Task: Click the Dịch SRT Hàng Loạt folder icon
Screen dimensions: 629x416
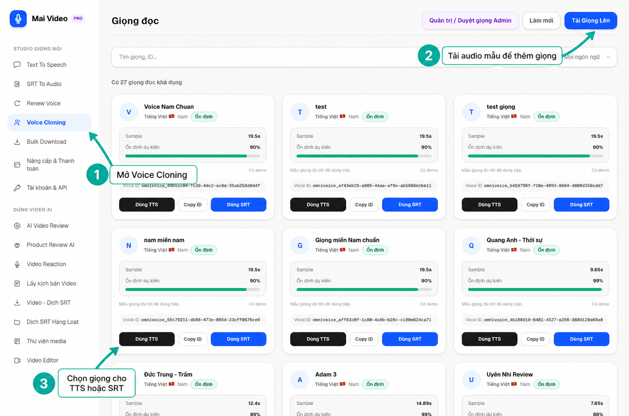Action: pos(17,322)
